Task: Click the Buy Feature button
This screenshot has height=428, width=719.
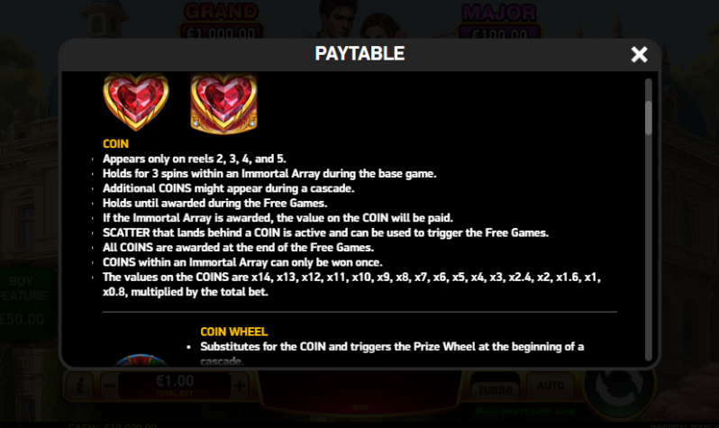Action: (25, 300)
